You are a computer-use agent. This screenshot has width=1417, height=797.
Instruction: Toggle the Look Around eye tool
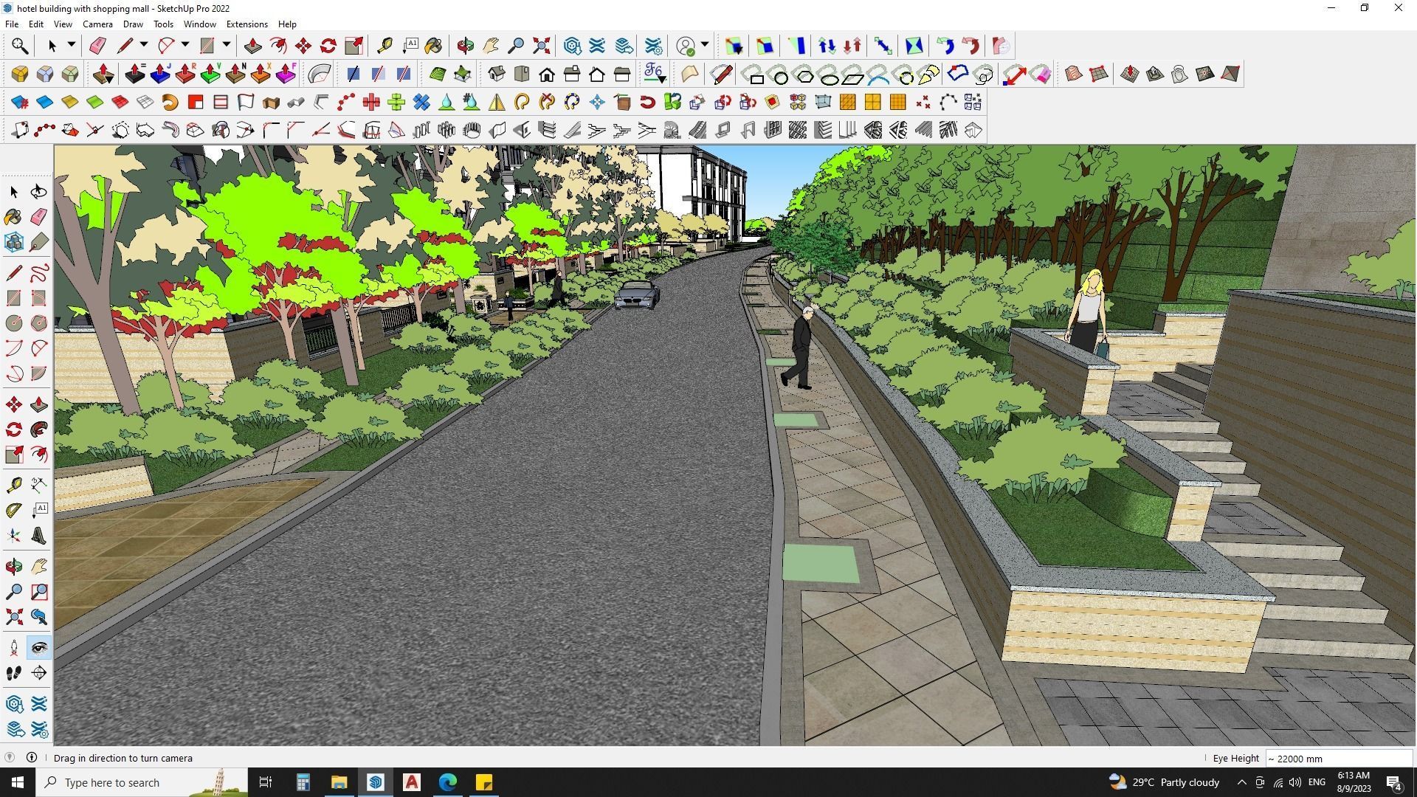coord(39,648)
